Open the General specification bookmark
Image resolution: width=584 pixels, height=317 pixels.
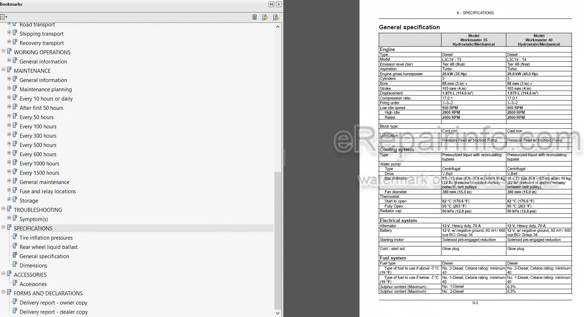44,256
